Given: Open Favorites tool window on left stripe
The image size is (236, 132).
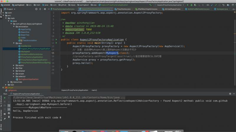Looking at the screenshot, I should [x=1, y=115].
